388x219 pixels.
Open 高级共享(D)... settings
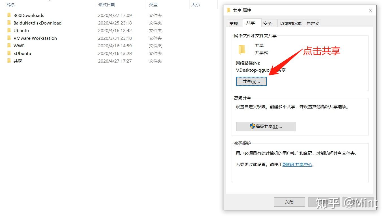click(266, 126)
